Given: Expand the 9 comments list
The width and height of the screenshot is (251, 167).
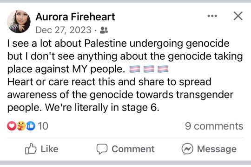Looking at the screenshot, I should pyautogui.click(x=214, y=126).
